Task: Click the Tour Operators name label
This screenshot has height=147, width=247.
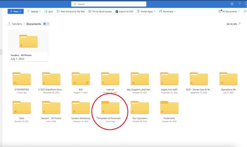Action: (140, 118)
